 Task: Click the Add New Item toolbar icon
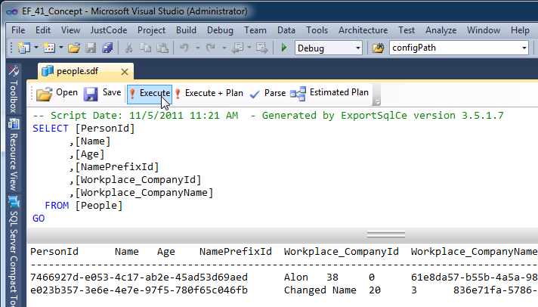49,48
